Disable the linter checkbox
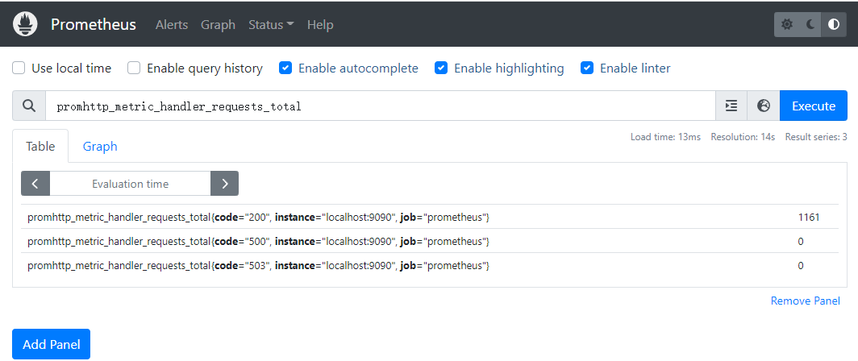Screen dimensions: 858x361 pyautogui.click(x=587, y=68)
